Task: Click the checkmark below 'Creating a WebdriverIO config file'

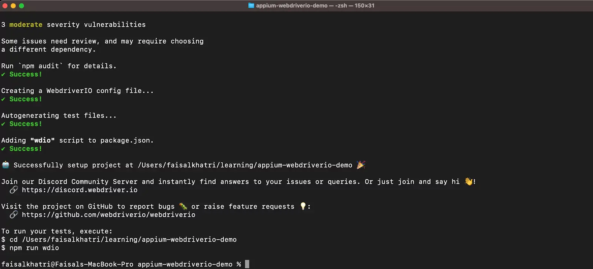Action: click(3, 99)
